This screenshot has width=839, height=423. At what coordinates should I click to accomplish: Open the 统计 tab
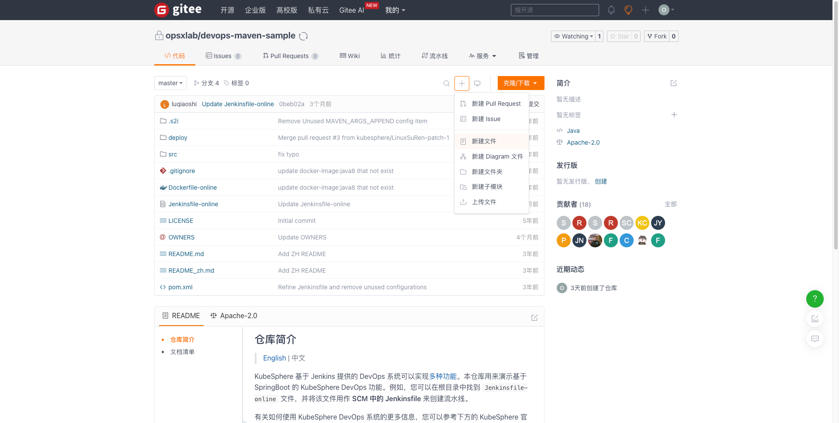pos(390,56)
